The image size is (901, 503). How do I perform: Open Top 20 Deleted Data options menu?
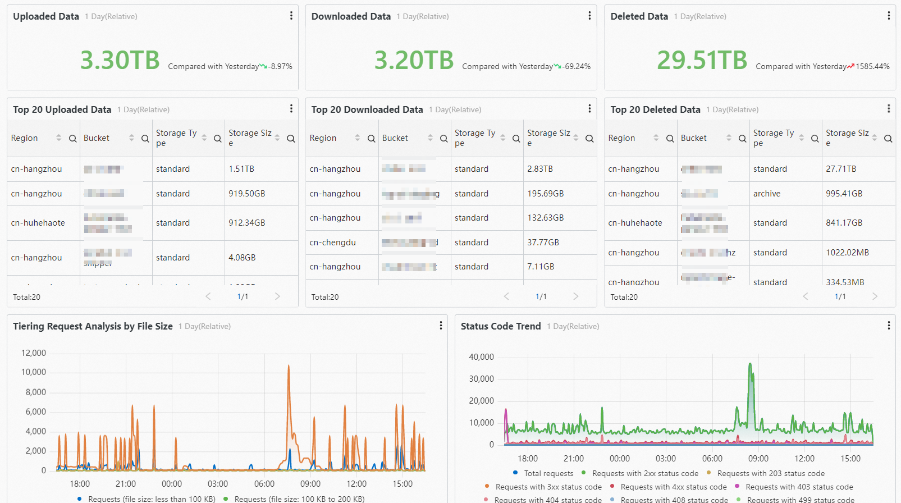tap(889, 109)
